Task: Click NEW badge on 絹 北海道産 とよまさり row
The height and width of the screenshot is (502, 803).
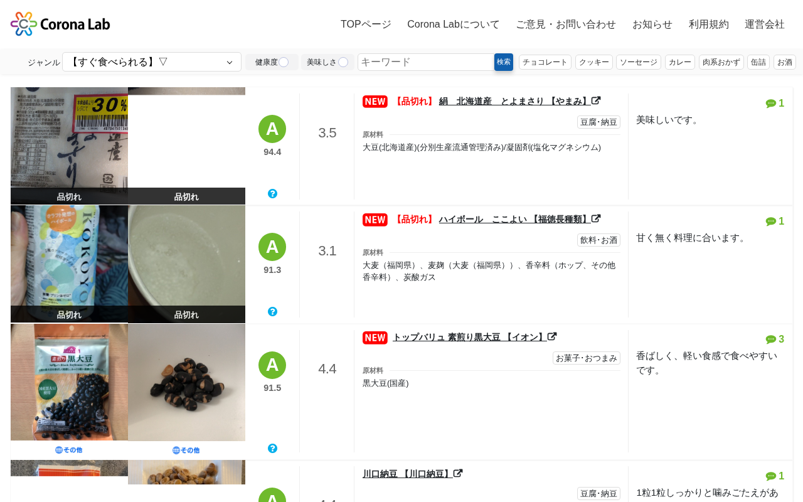Action: click(375, 102)
